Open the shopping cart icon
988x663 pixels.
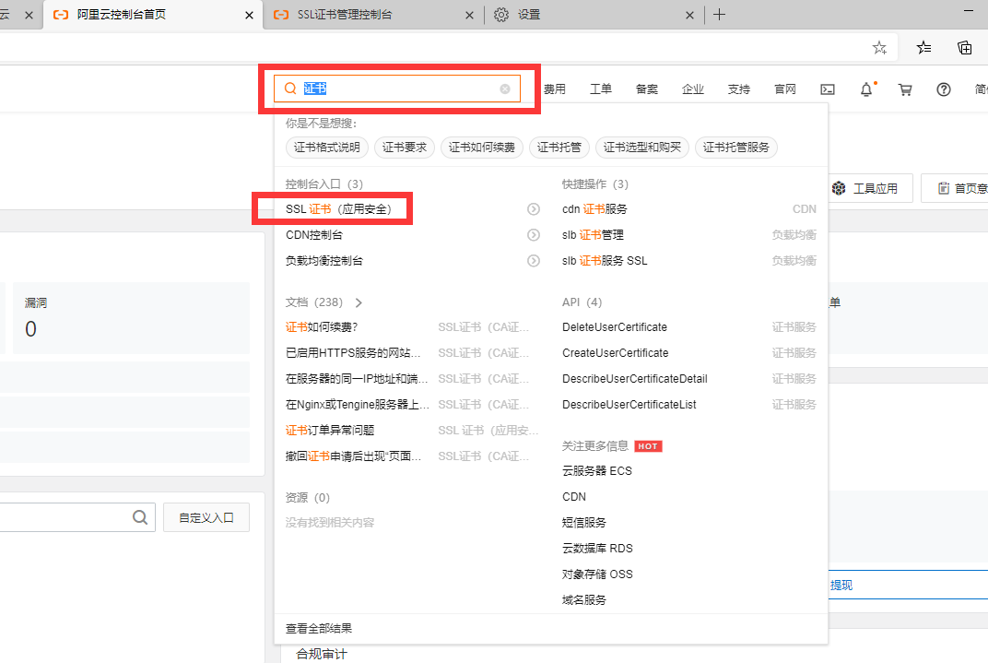coord(905,89)
